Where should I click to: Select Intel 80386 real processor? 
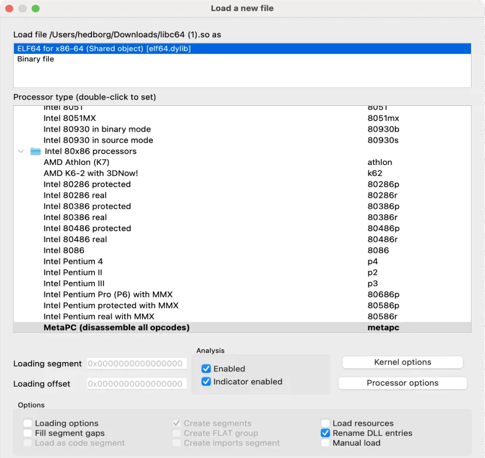coord(242,218)
